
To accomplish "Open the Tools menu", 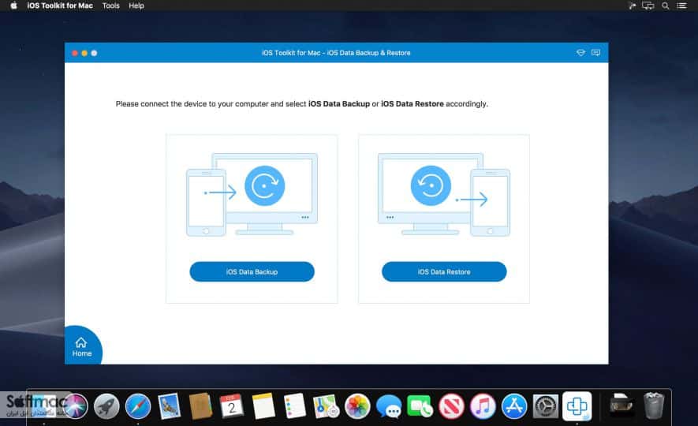I will click(111, 6).
